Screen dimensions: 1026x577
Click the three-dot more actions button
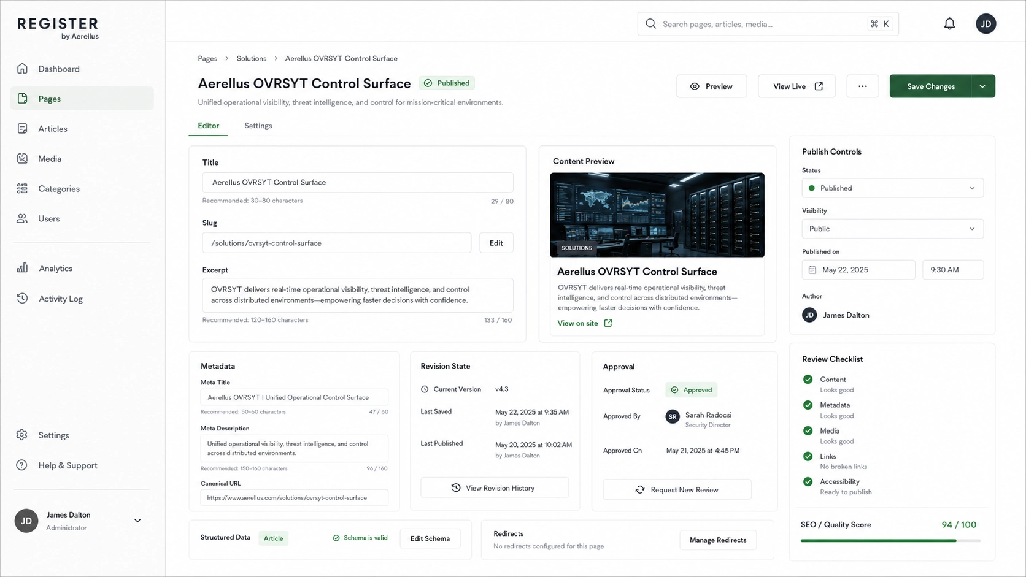(x=863, y=86)
